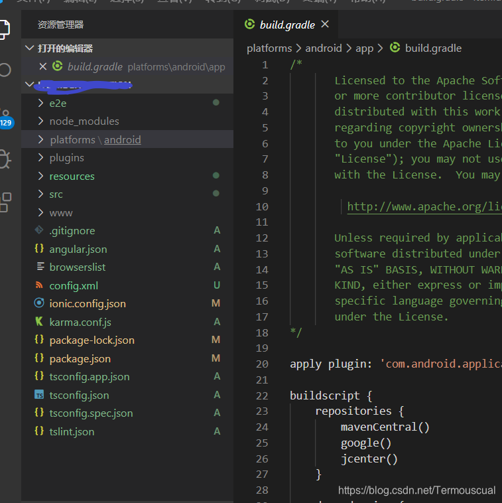Collapse the project root folder section

coord(29,84)
